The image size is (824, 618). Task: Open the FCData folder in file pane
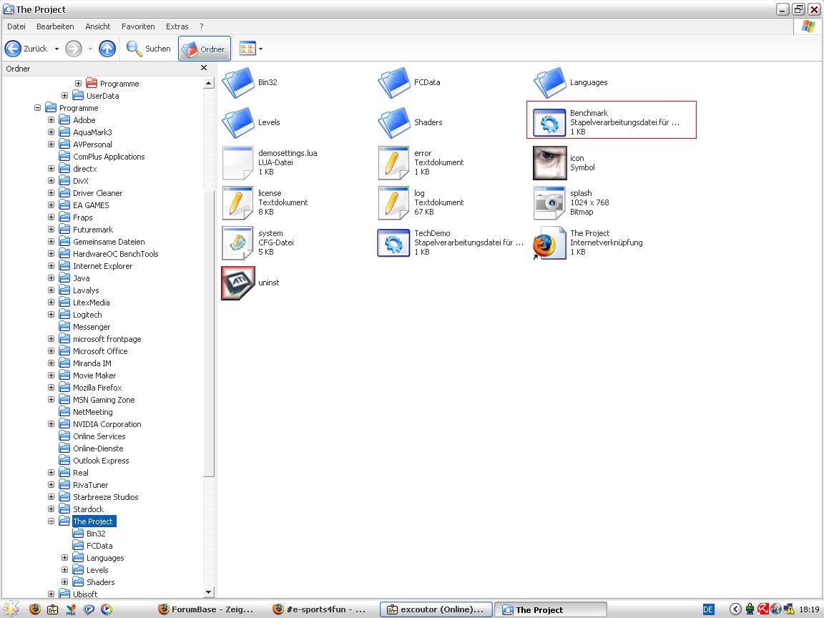(393, 82)
